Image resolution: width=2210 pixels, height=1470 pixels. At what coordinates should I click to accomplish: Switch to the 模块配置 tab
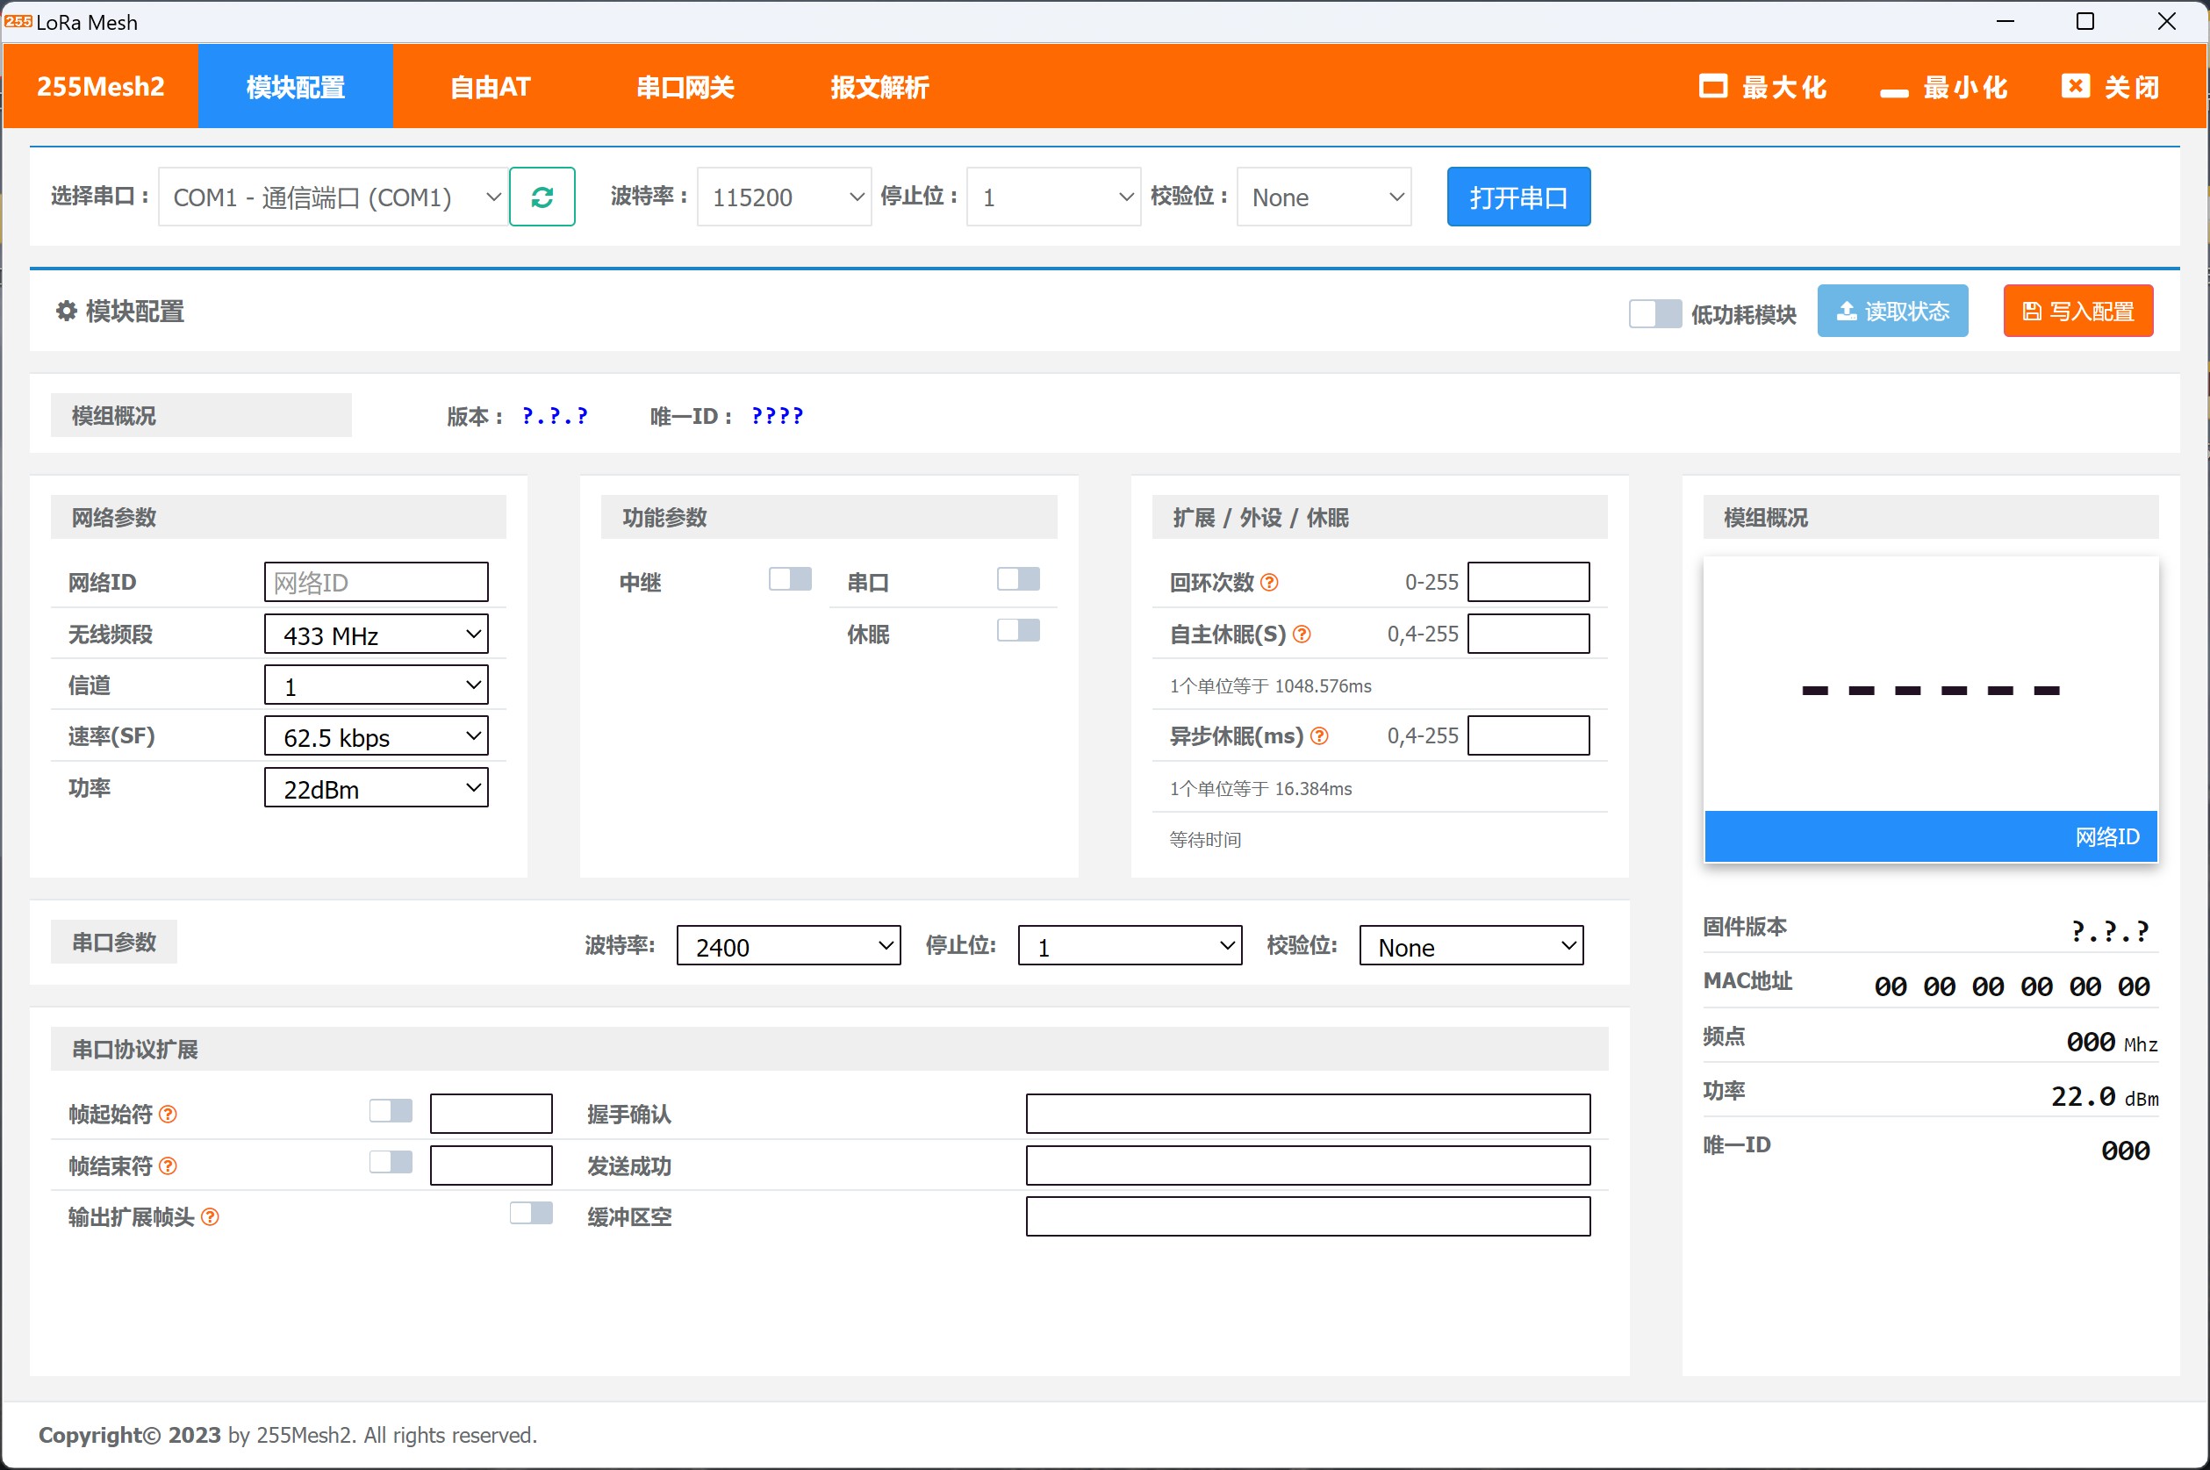[296, 86]
